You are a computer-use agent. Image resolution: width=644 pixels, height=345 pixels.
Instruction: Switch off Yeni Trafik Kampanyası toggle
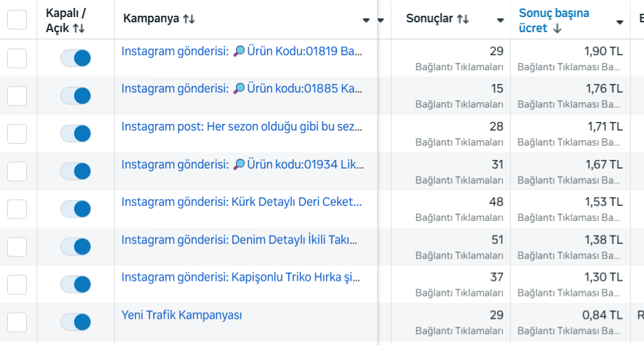tap(75, 323)
